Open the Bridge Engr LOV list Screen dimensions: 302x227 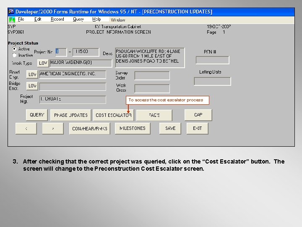click(32, 86)
